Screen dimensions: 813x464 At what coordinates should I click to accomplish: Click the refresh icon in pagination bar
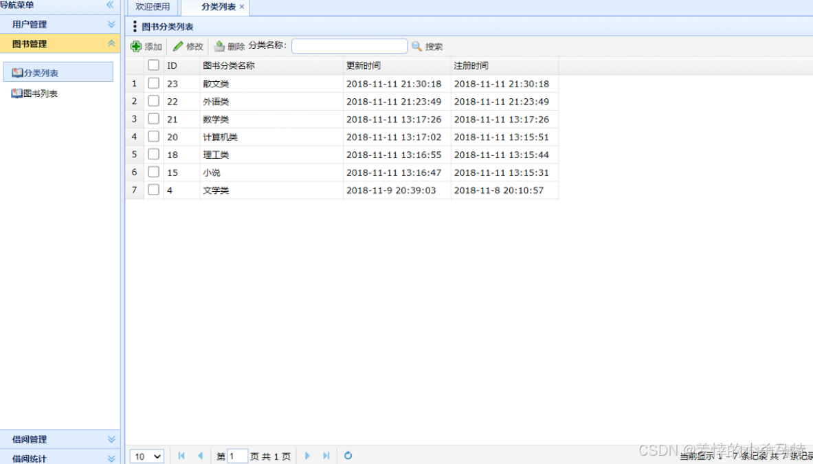tap(348, 456)
